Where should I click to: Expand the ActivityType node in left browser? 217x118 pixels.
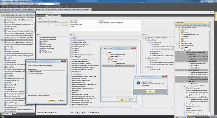coord(2,22)
